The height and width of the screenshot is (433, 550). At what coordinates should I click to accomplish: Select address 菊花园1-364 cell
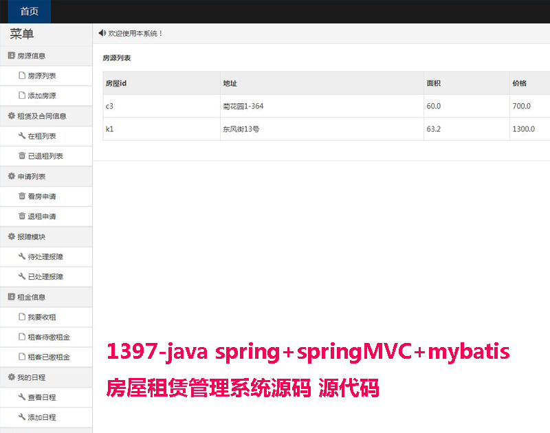click(x=322, y=107)
